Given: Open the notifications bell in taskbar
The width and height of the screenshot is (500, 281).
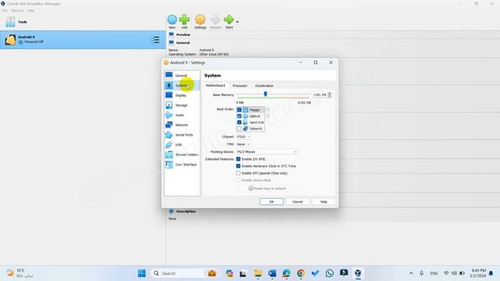Looking at the screenshot, I should click(491, 273).
